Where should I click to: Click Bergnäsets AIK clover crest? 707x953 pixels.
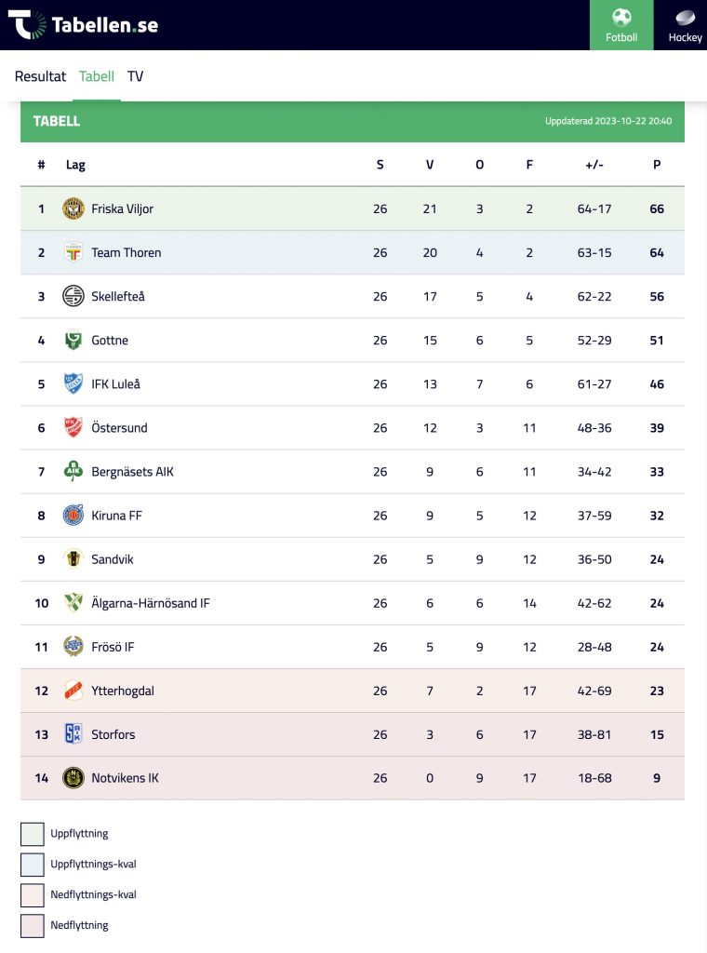pos(73,471)
